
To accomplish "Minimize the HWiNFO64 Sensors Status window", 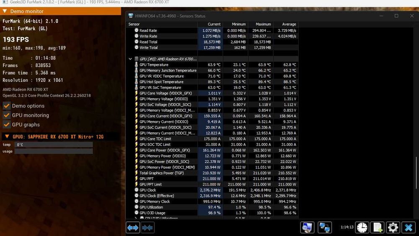I will pos(381,16).
